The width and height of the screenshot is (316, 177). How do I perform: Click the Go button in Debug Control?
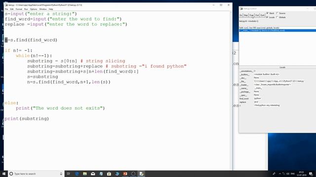click(241, 15)
